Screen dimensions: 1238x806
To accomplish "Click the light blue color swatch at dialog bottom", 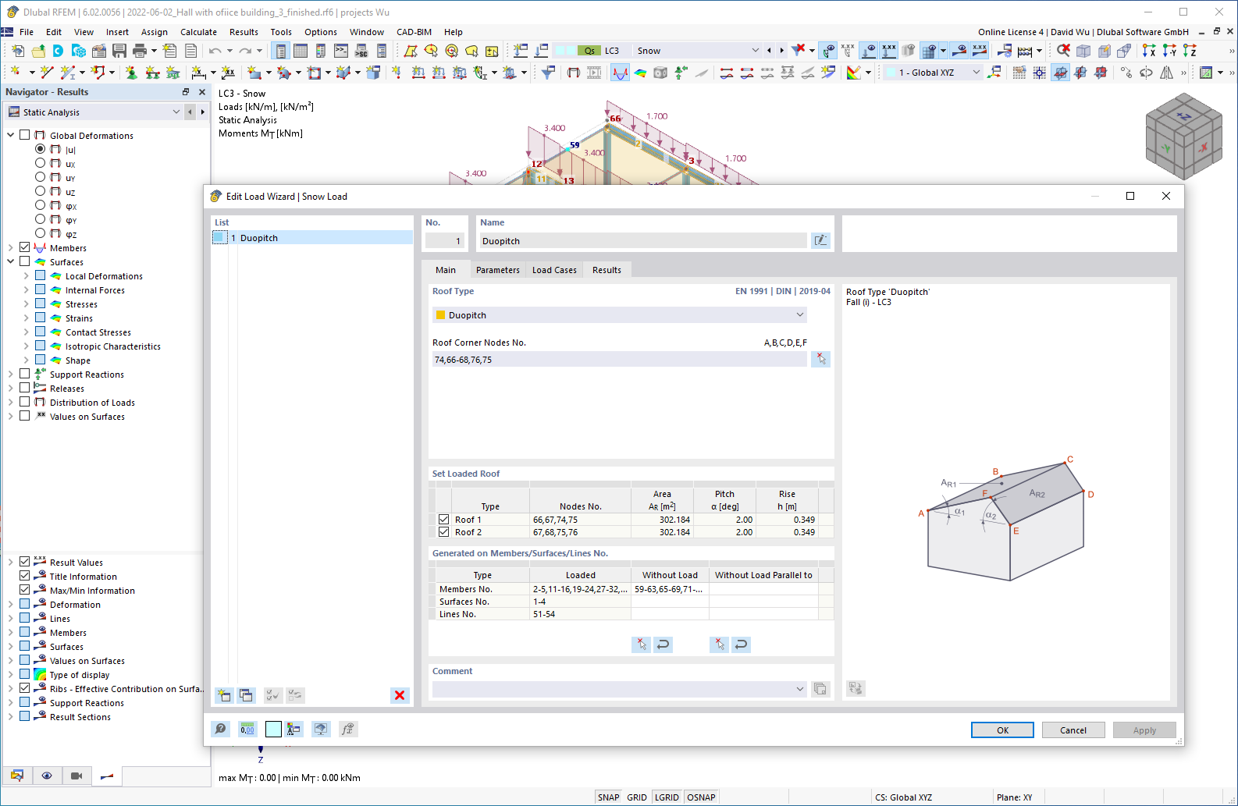I will [x=273, y=729].
